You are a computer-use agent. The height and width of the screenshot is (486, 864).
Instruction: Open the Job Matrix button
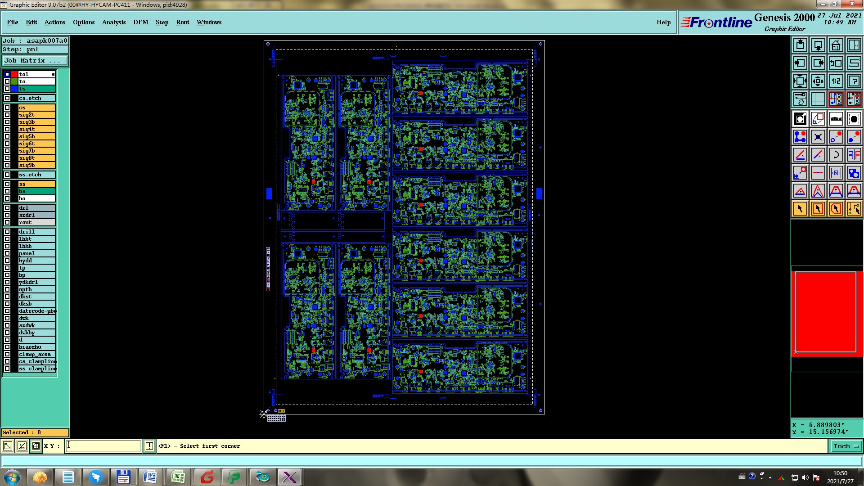coord(35,60)
